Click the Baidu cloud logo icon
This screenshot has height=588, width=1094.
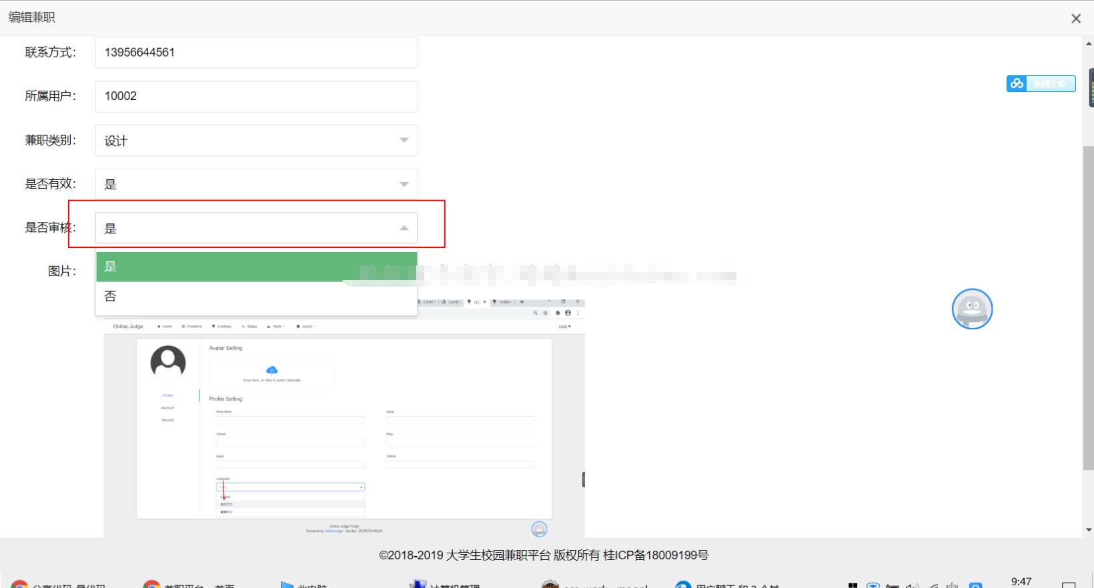pos(1017,83)
